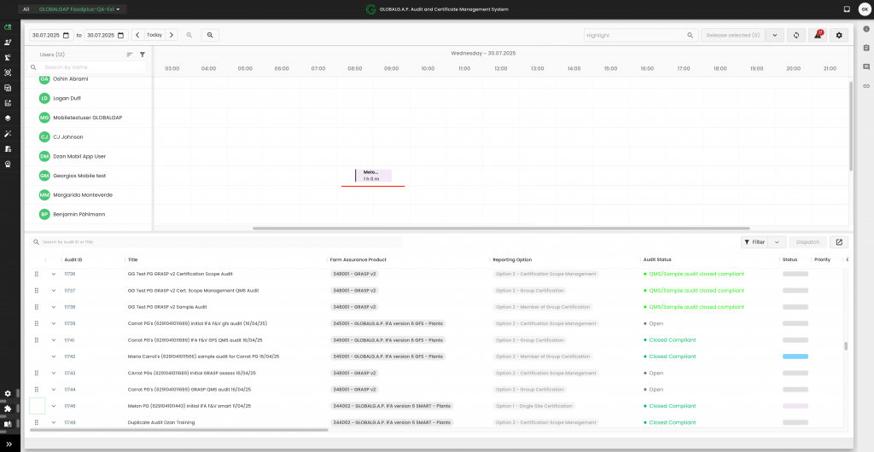Expand sidebar with double-arrow icon
Viewport: 874px width, 452px height.
tap(9, 443)
